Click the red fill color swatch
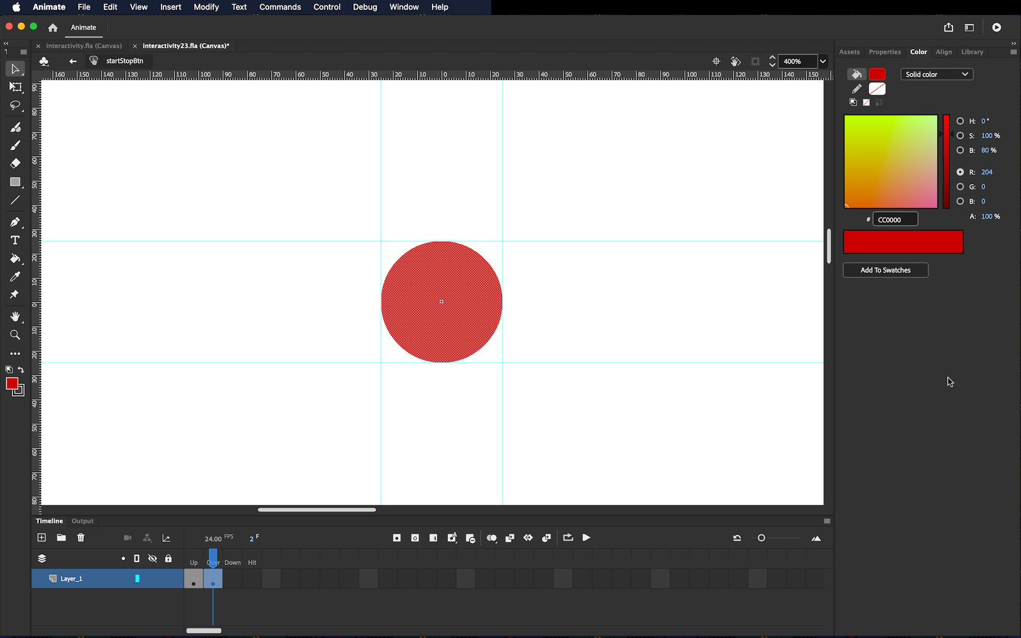This screenshot has width=1021, height=638. coord(877,74)
